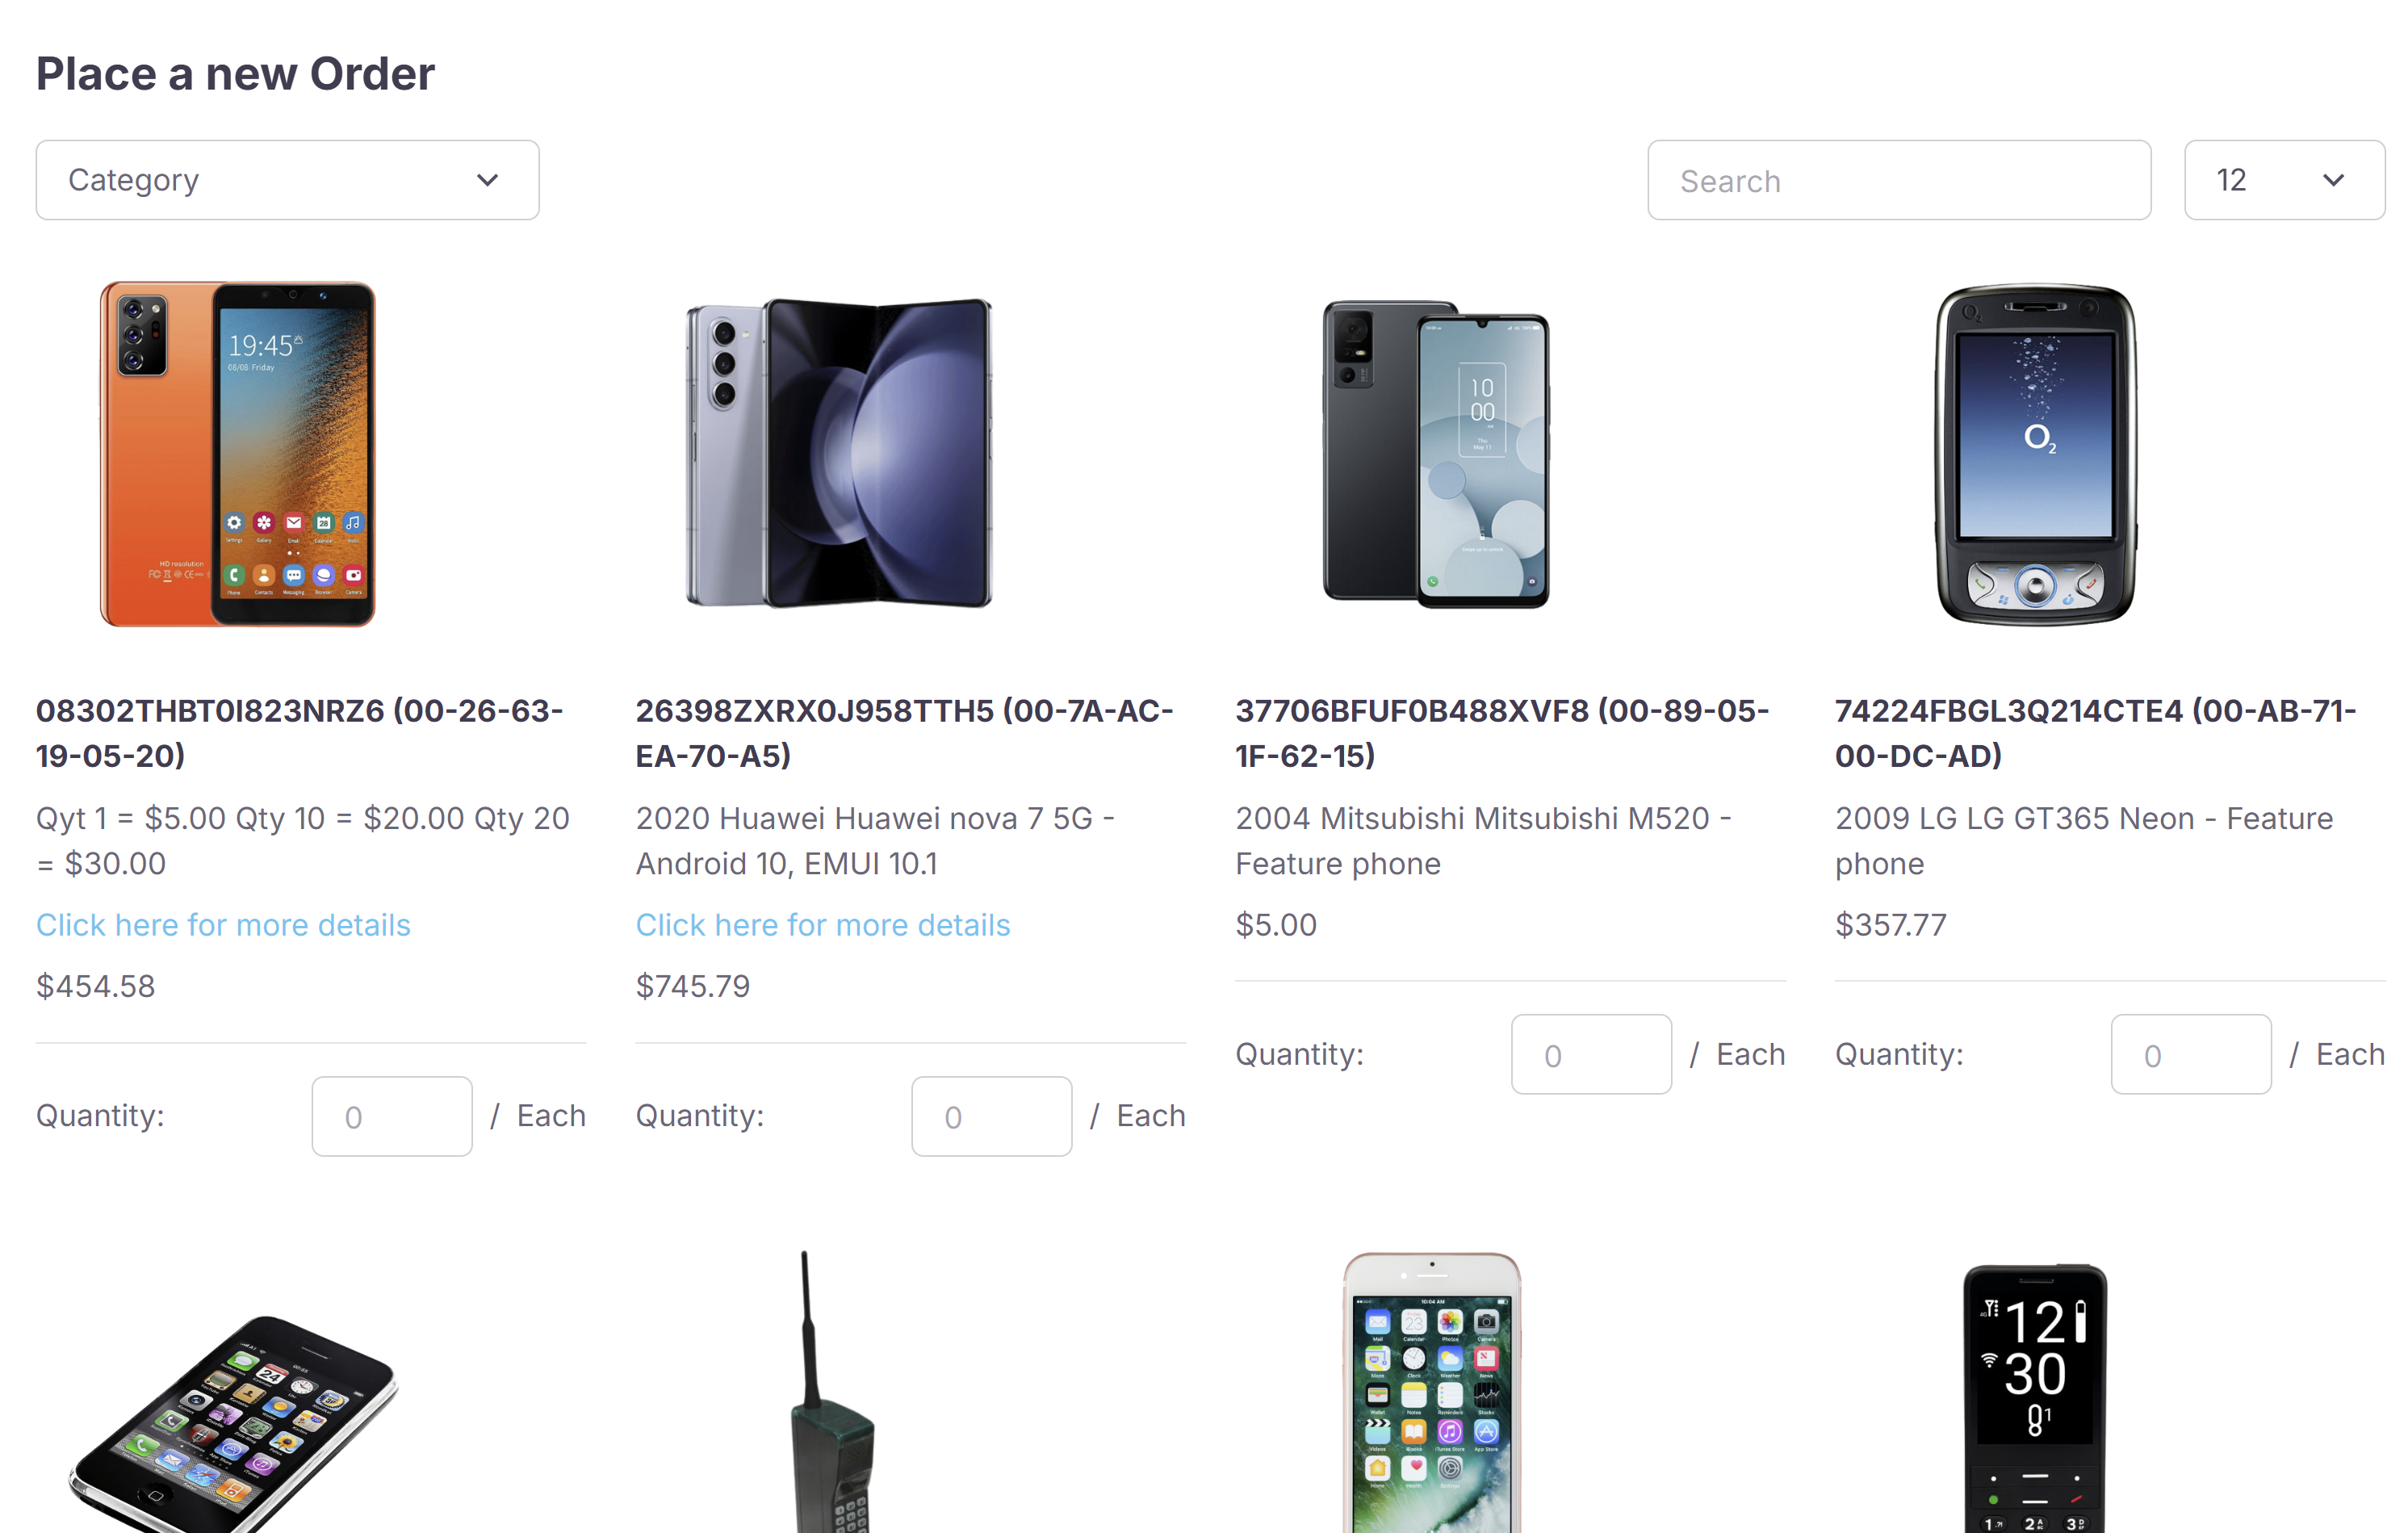Click the orange smartphone product image

(x=237, y=455)
